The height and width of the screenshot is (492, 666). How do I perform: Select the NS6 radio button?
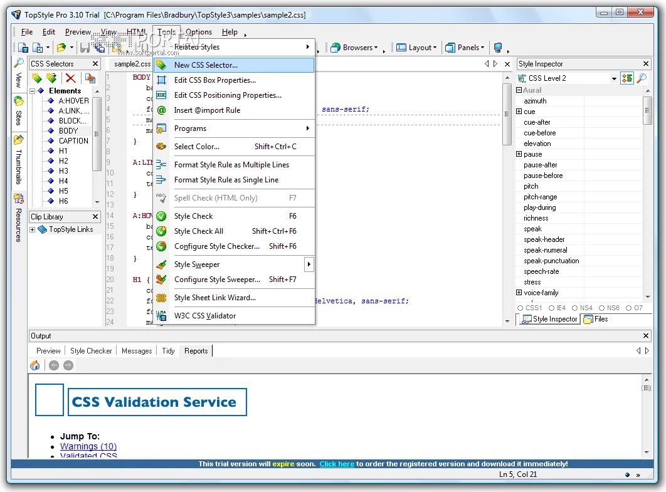(601, 308)
